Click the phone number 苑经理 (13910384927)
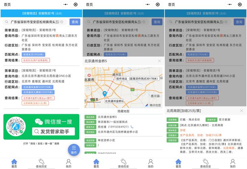The image size is (247, 169). [x=113, y=127]
